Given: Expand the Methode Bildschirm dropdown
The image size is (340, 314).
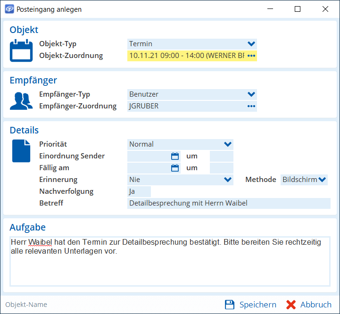Looking at the screenshot, I should (322, 180).
